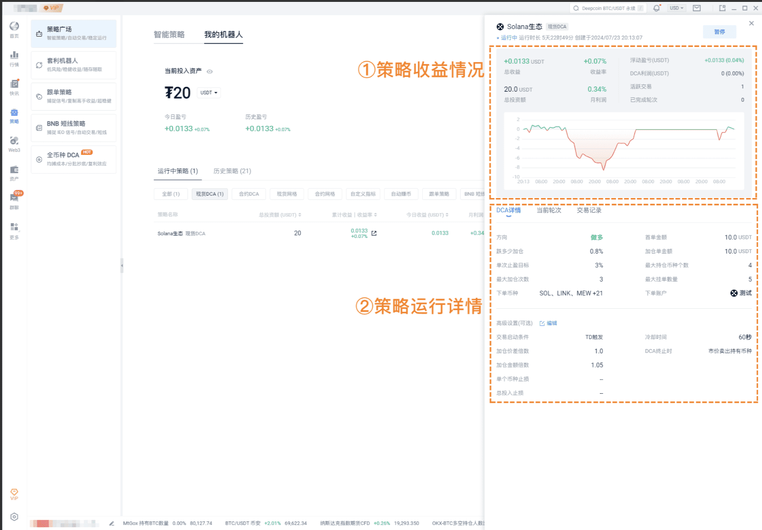Open the 行情 market chart icon
This screenshot has width=762, height=530.
click(14, 55)
